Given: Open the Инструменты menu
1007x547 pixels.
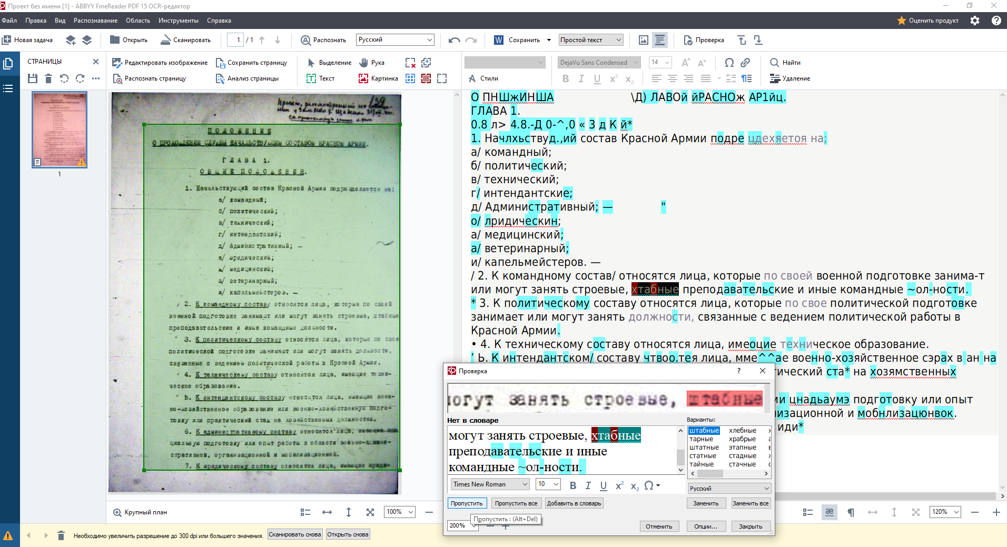Looking at the screenshot, I should tap(178, 21).
